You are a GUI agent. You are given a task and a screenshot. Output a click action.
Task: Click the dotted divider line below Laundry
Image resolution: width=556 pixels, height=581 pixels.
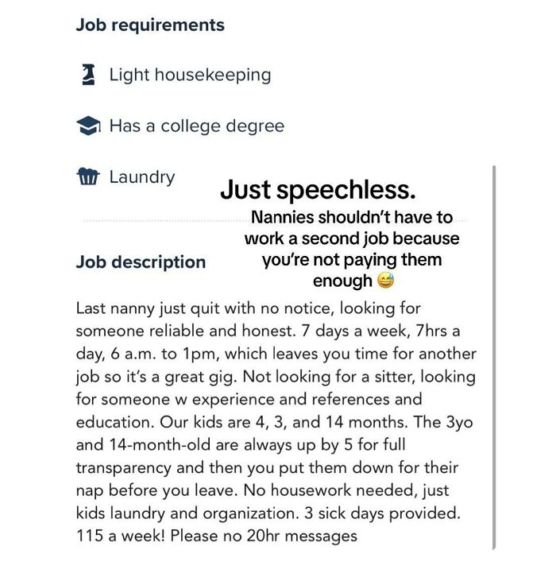[x=159, y=219]
